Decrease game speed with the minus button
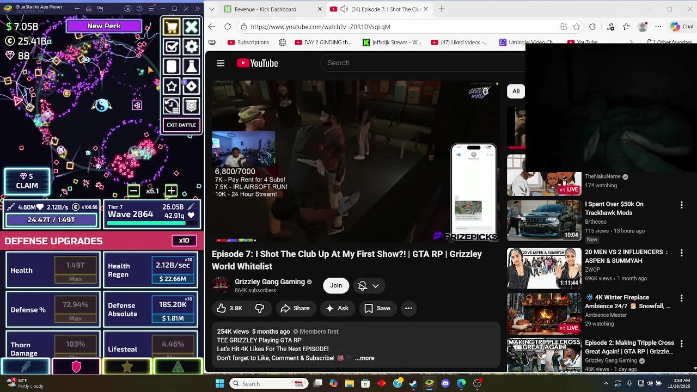 [x=133, y=191]
